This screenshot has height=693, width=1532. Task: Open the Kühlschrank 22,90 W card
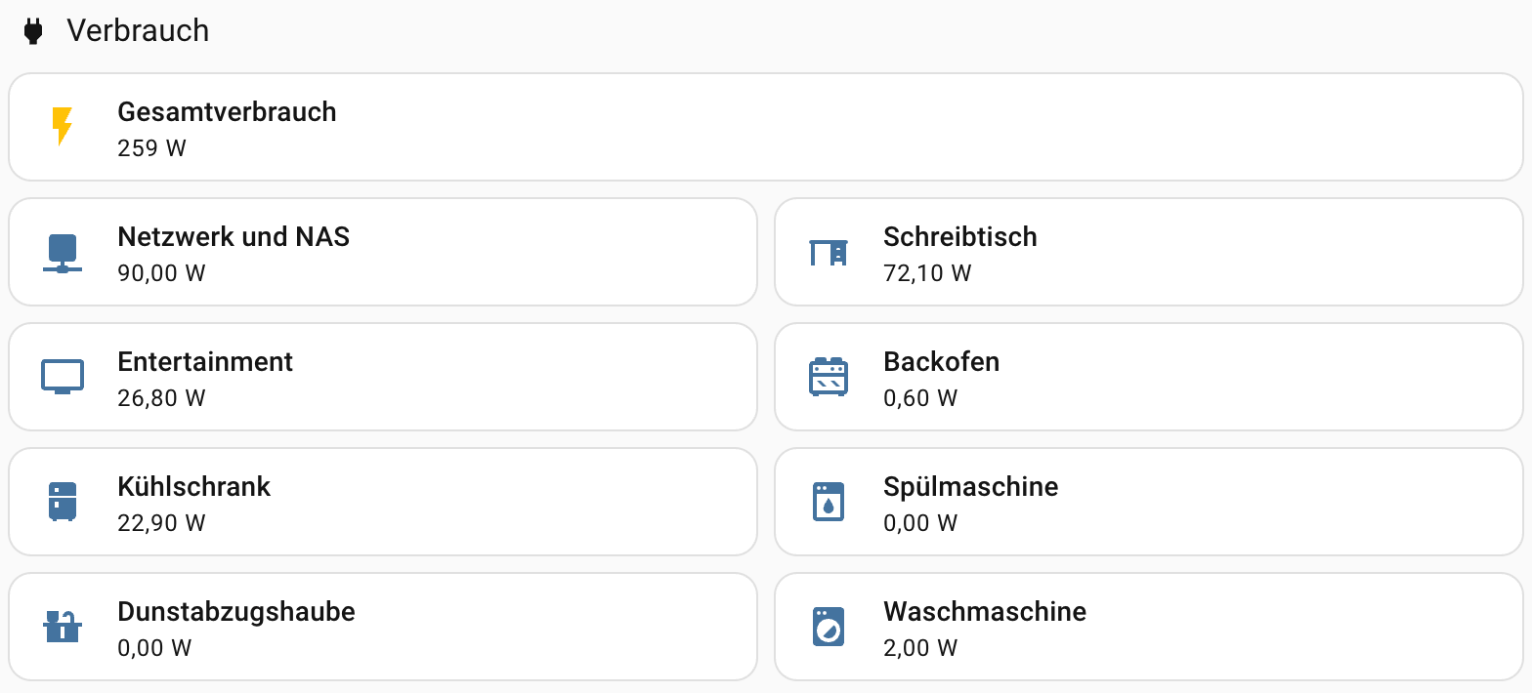[x=383, y=502]
